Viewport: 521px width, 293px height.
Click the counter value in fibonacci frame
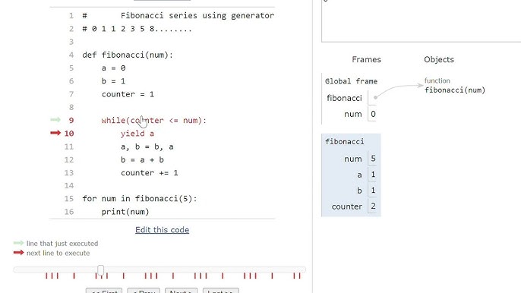pyautogui.click(x=373, y=206)
